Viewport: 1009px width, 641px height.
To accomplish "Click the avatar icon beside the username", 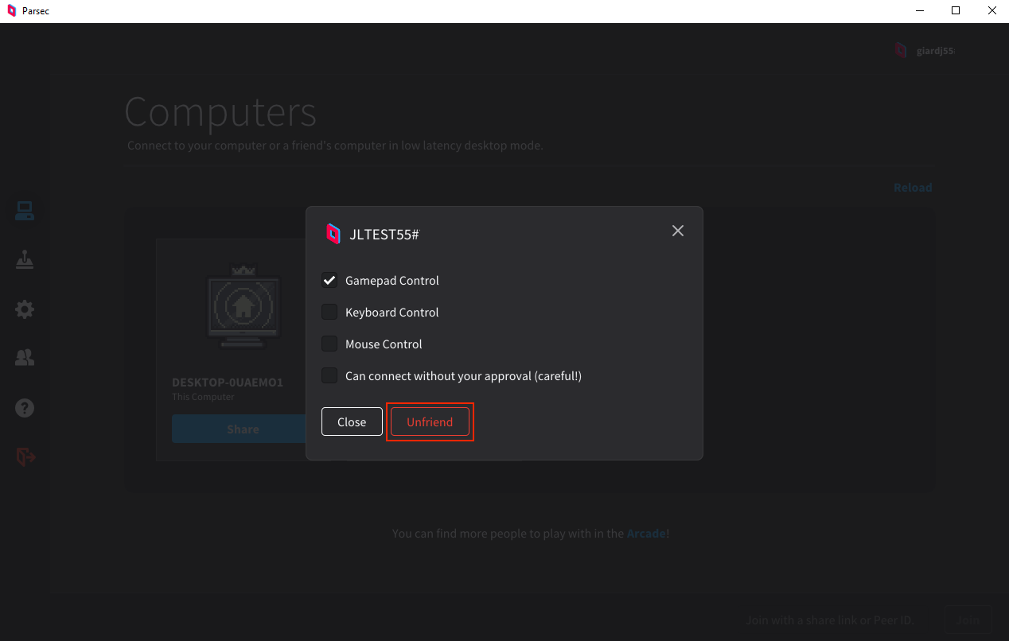I will (x=901, y=50).
